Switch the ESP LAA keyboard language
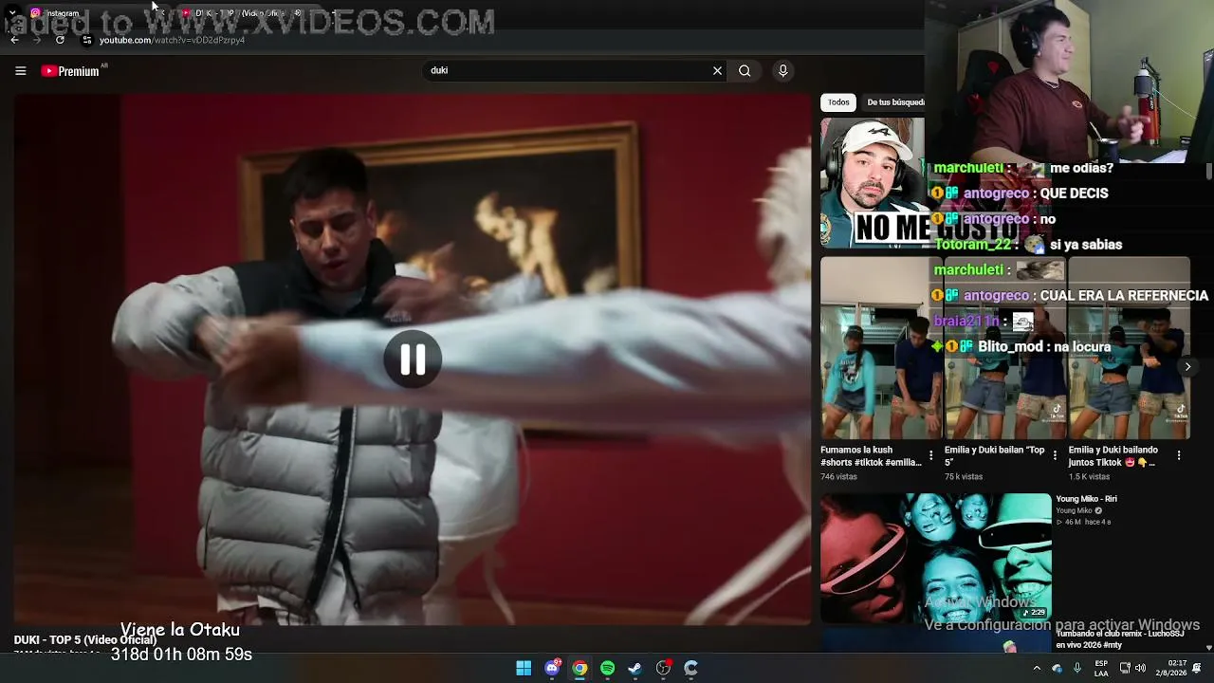The height and width of the screenshot is (683, 1214). (1101, 668)
